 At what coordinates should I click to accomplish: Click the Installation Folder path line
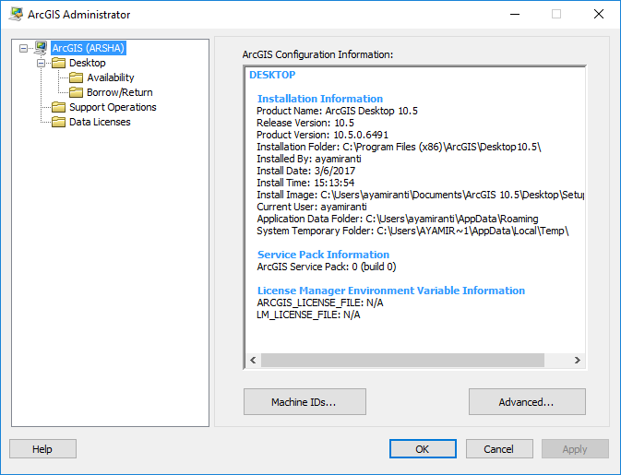click(x=399, y=147)
